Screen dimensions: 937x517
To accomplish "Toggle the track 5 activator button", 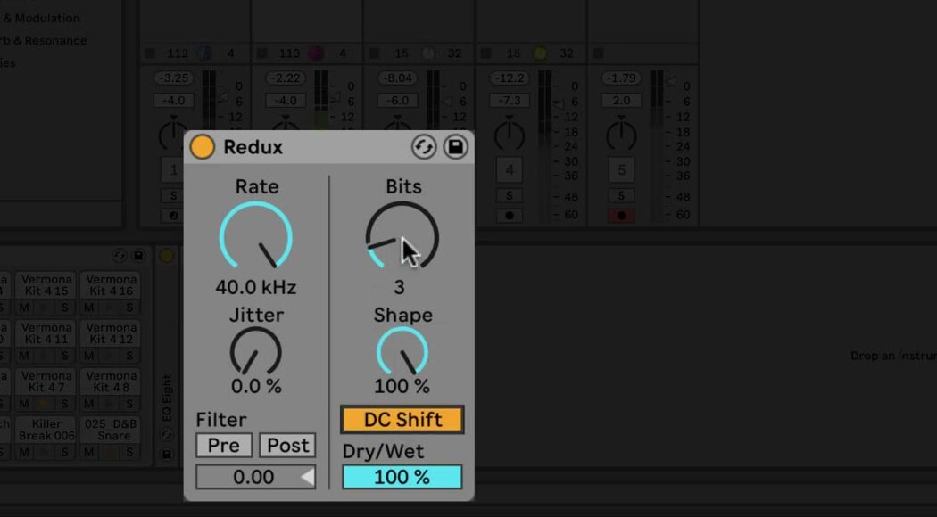I will 621,170.
